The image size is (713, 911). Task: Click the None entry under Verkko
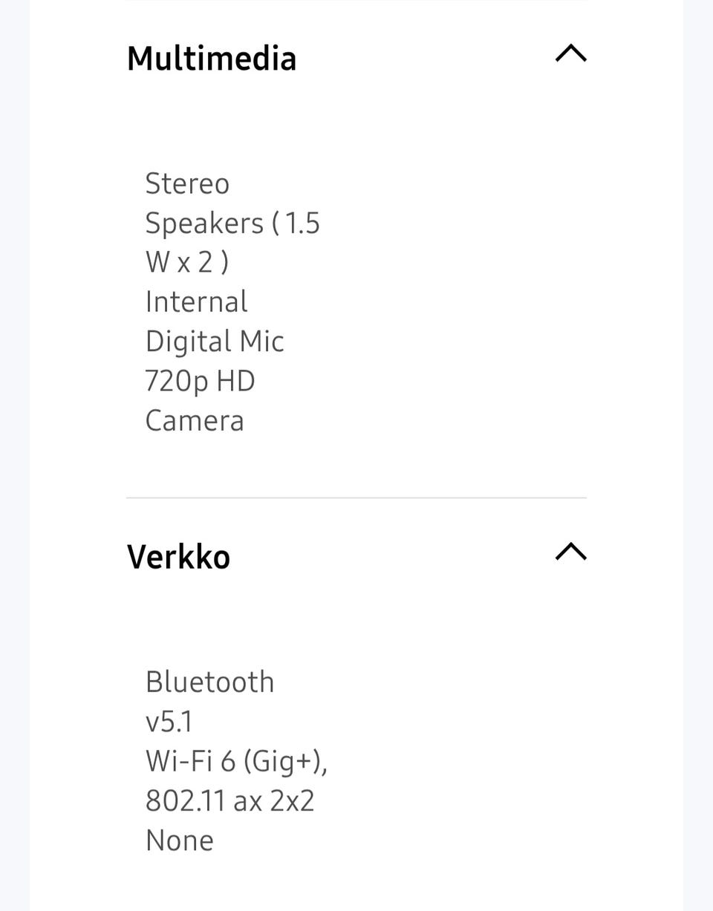coord(180,840)
